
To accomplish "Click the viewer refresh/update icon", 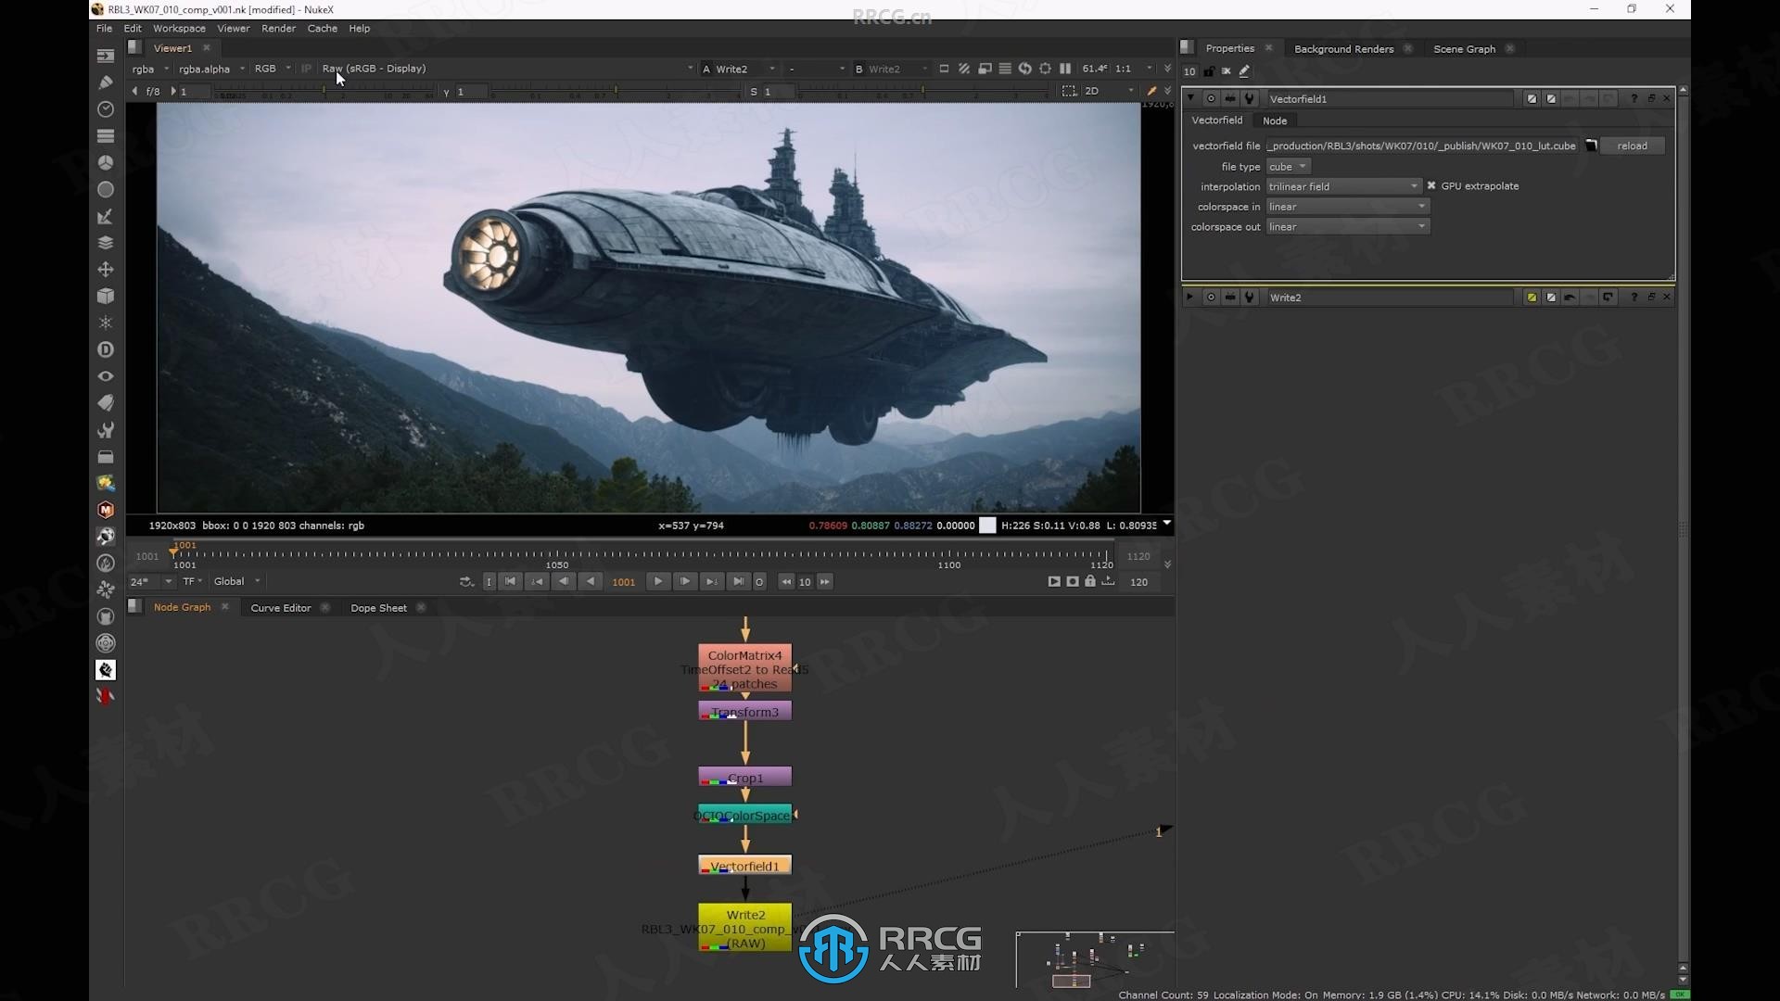I will point(1024,69).
